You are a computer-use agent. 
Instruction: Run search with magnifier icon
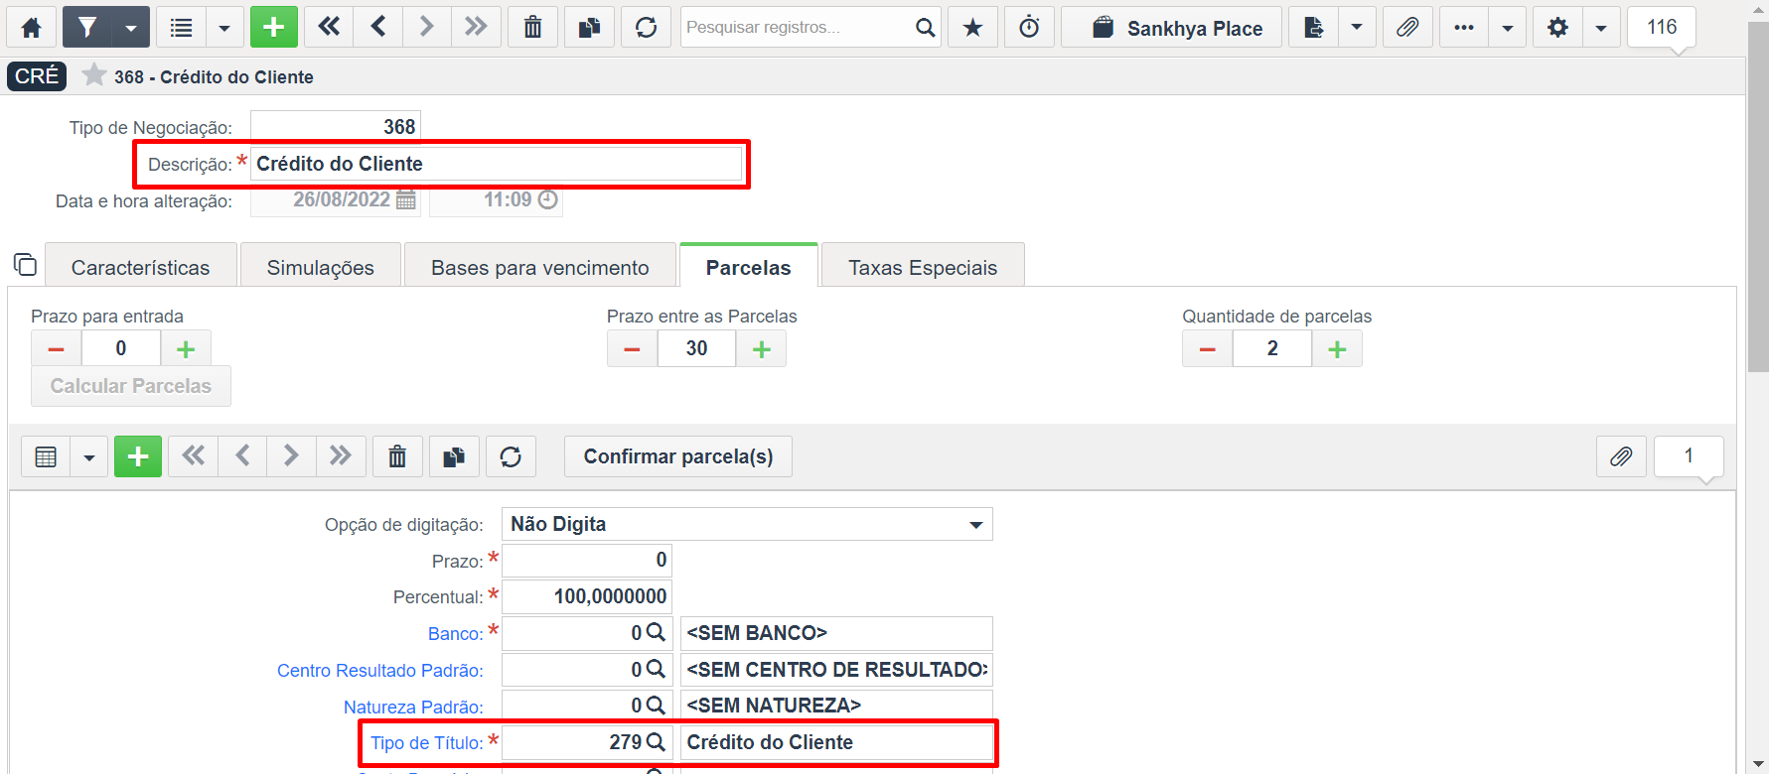925,27
